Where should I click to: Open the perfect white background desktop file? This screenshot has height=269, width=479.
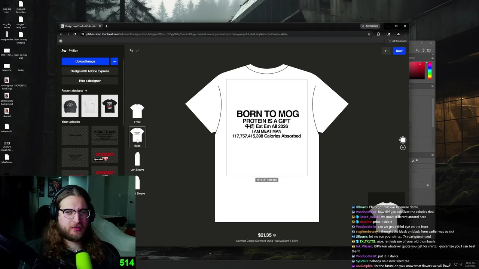(7, 99)
